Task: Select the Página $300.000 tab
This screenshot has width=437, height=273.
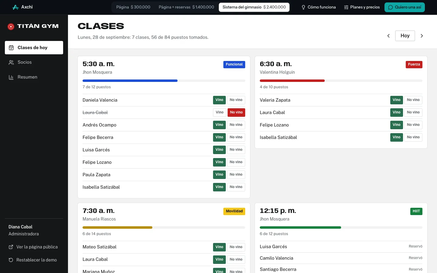Action: pyautogui.click(x=133, y=7)
